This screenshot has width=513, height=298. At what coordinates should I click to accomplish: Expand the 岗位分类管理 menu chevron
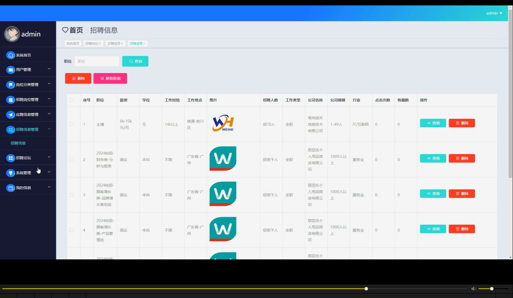(x=49, y=84)
